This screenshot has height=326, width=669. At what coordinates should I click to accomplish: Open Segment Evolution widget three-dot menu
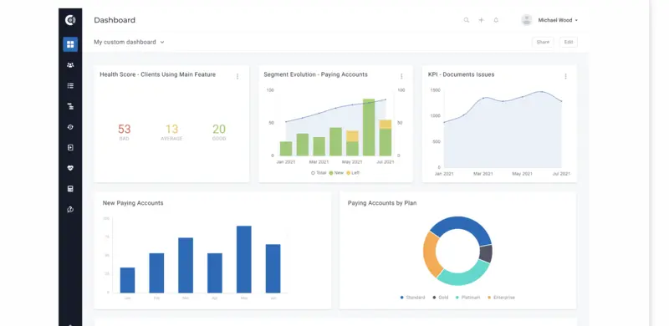point(401,76)
